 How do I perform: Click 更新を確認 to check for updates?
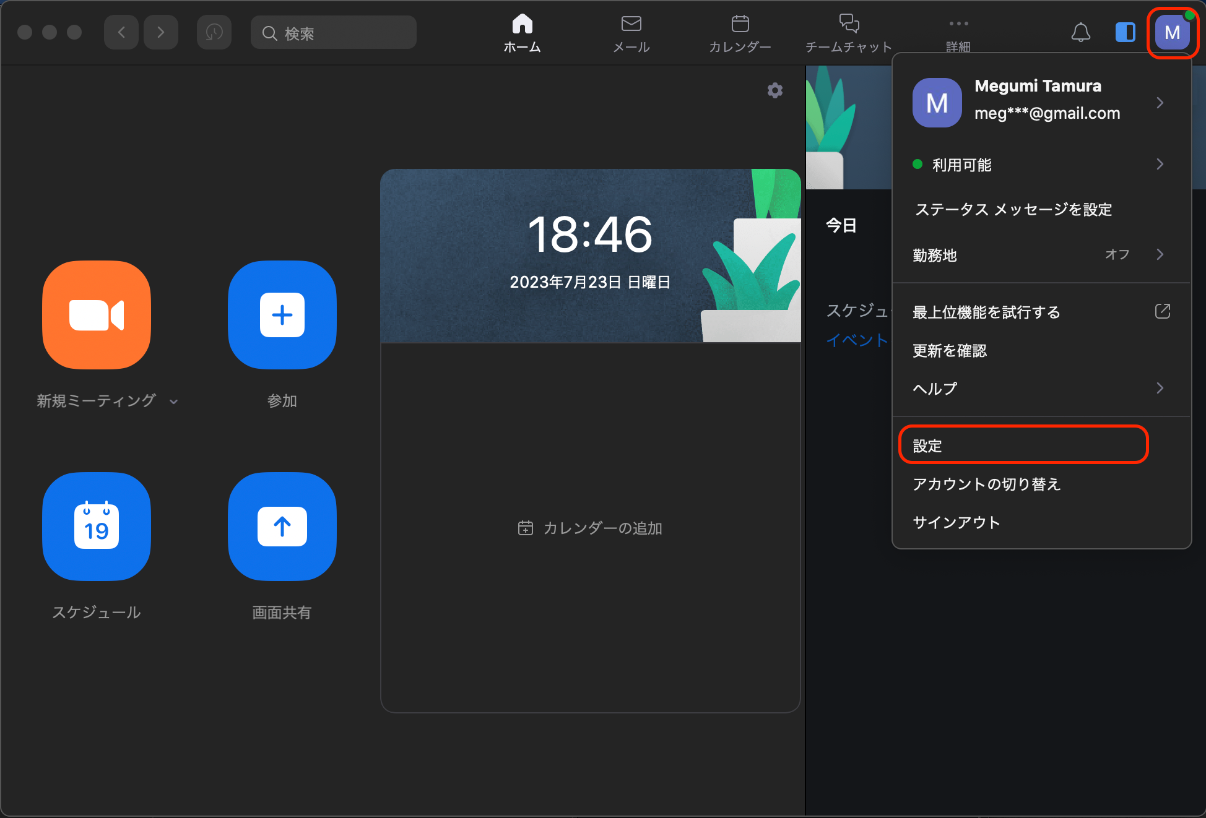tap(950, 350)
